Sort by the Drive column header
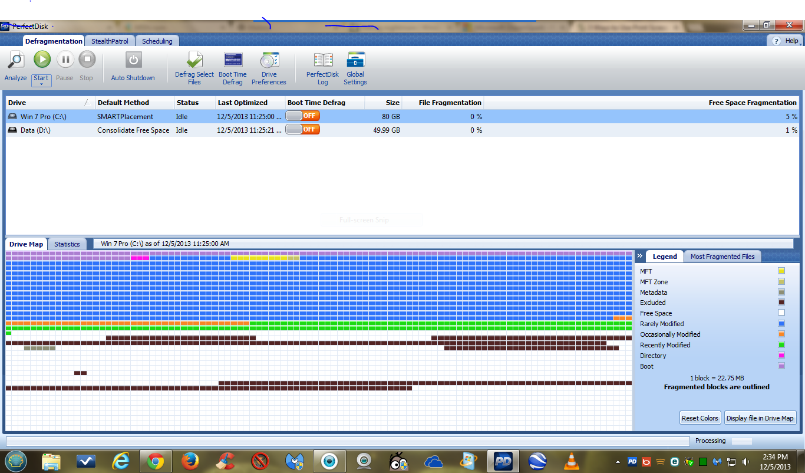This screenshot has width=805, height=473. click(50, 103)
